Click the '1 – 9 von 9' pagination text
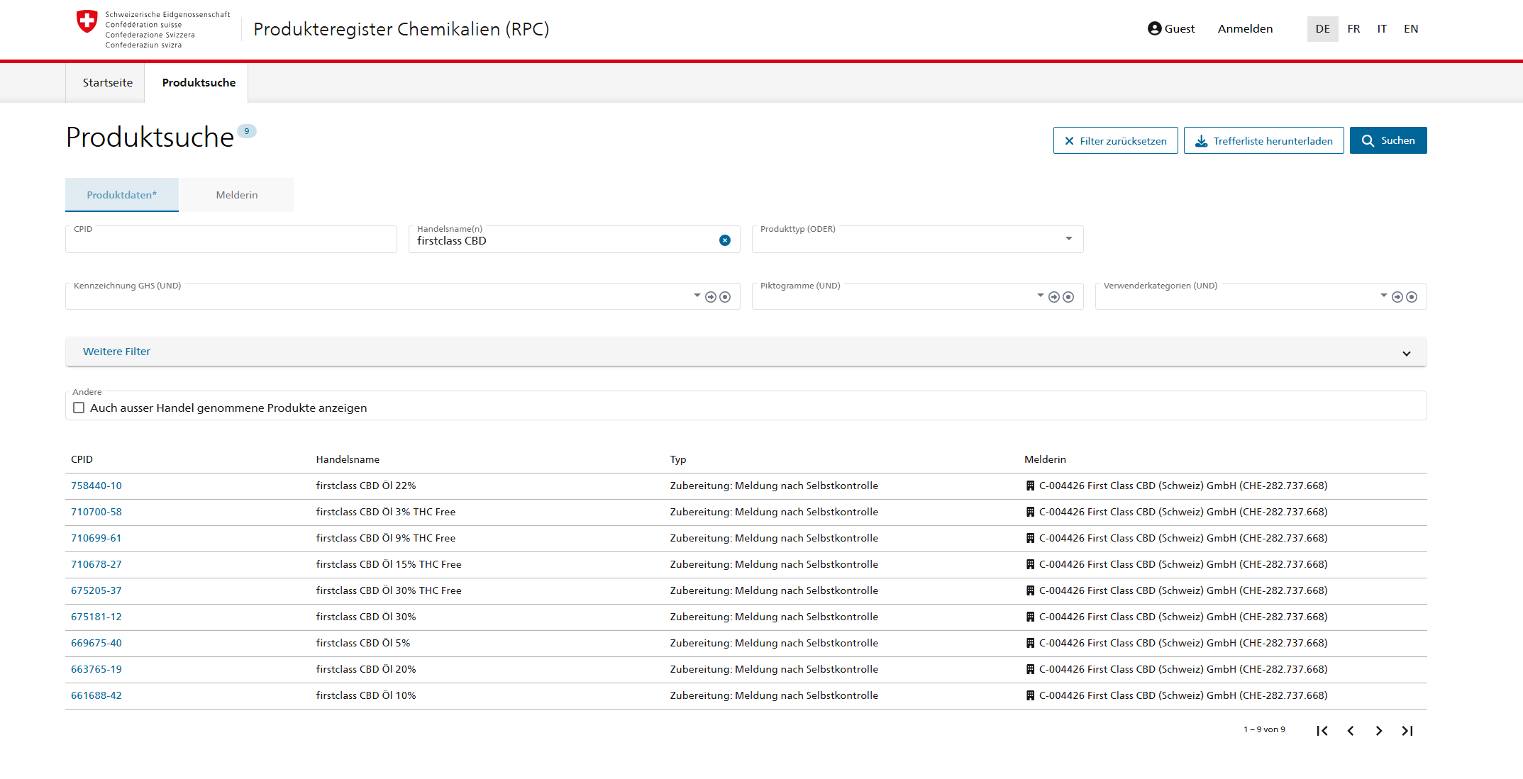Image resolution: width=1523 pixels, height=779 pixels. click(x=1264, y=729)
